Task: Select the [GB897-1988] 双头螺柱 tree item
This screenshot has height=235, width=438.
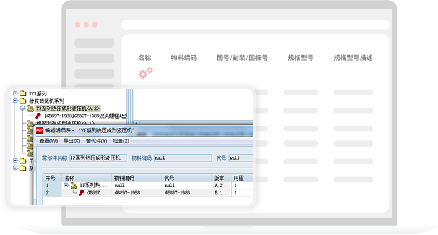Action: click(85, 116)
